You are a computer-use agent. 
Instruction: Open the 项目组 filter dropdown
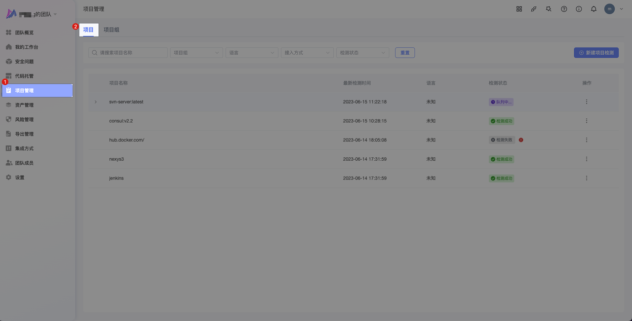(196, 53)
